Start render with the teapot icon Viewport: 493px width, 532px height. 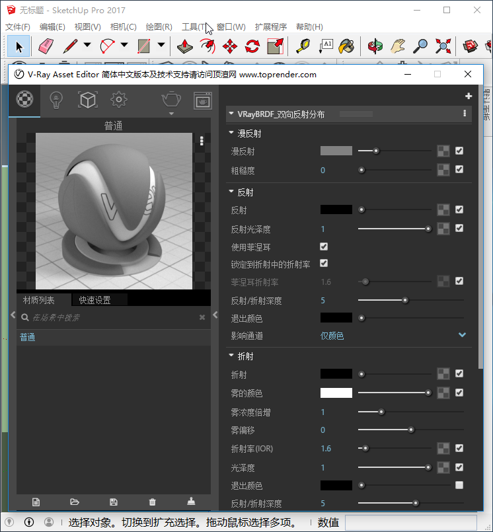pyautogui.click(x=171, y=100)
